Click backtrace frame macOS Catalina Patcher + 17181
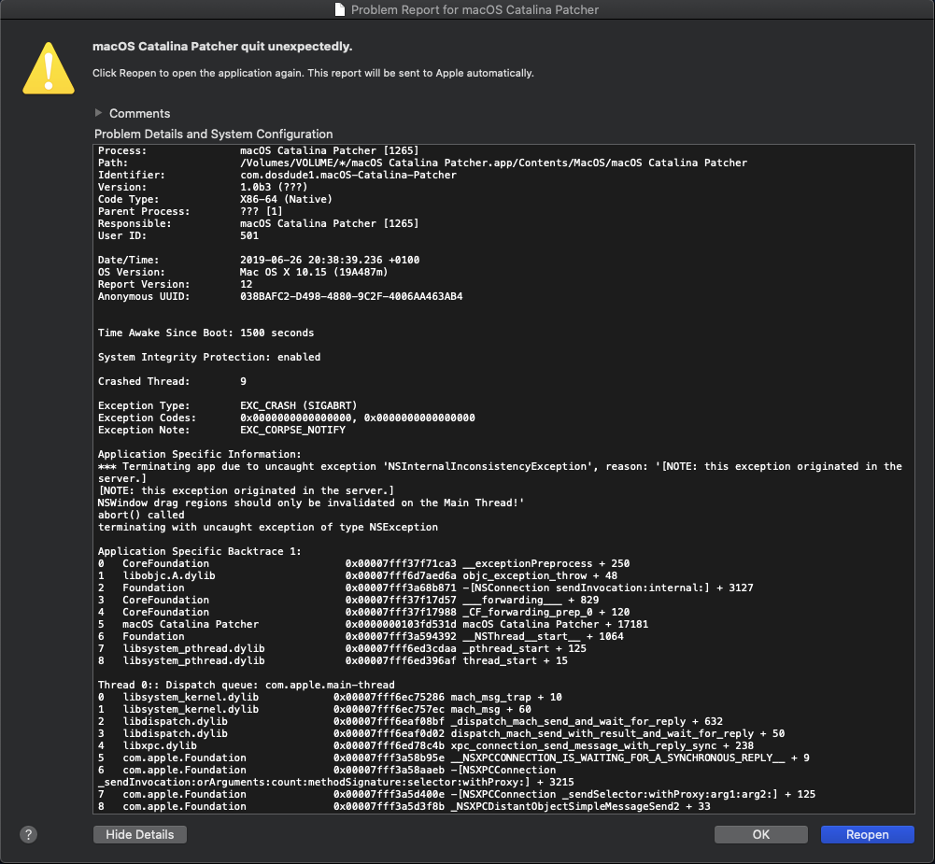Image resolution: width=935 pixels, height=864 pixels. click(x=373, y=624)
